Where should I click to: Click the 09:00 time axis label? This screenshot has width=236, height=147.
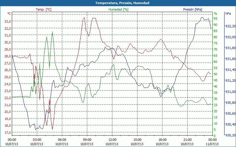coord(87,140)
